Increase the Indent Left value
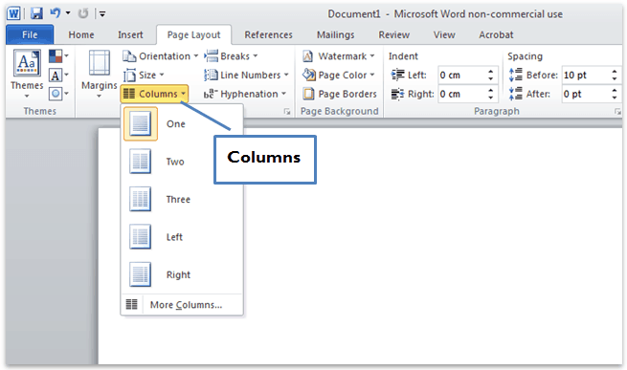Viewport: 627px width, 370px height. [x=491, y=71]
